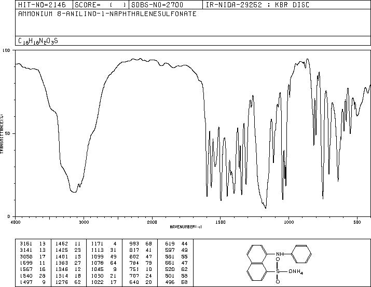The height and width of the screenshot is (287, 371).
Task: Click the WAVENUMBER x-axis title
Action: tap(186, 227)
